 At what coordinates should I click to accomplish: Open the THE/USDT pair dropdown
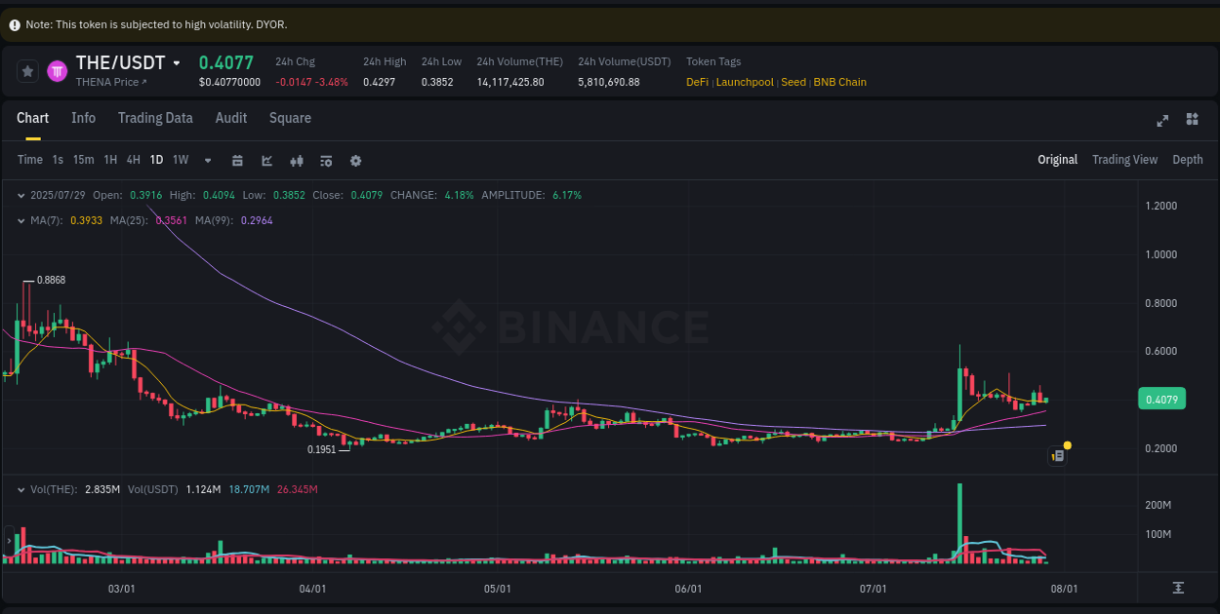[178, 62]
